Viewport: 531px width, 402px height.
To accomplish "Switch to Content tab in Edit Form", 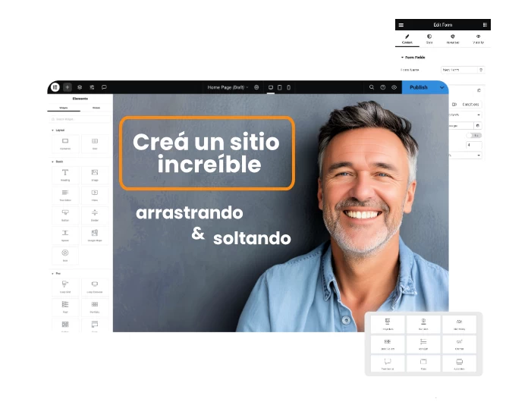I will [x=407, y=39].
